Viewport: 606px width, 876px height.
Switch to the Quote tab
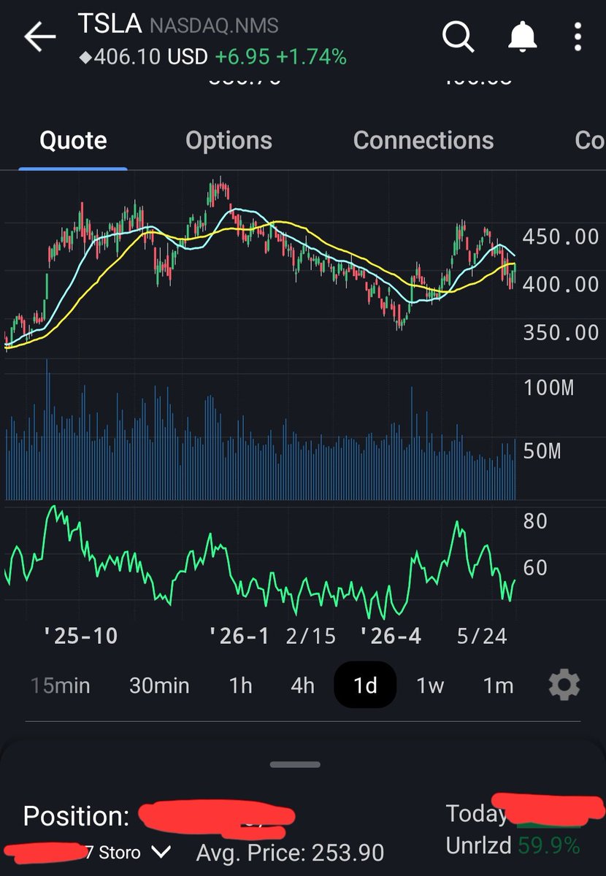click(73, 140)
